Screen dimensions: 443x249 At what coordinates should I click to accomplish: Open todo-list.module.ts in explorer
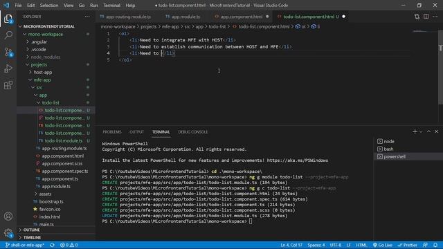coord(64,140)
